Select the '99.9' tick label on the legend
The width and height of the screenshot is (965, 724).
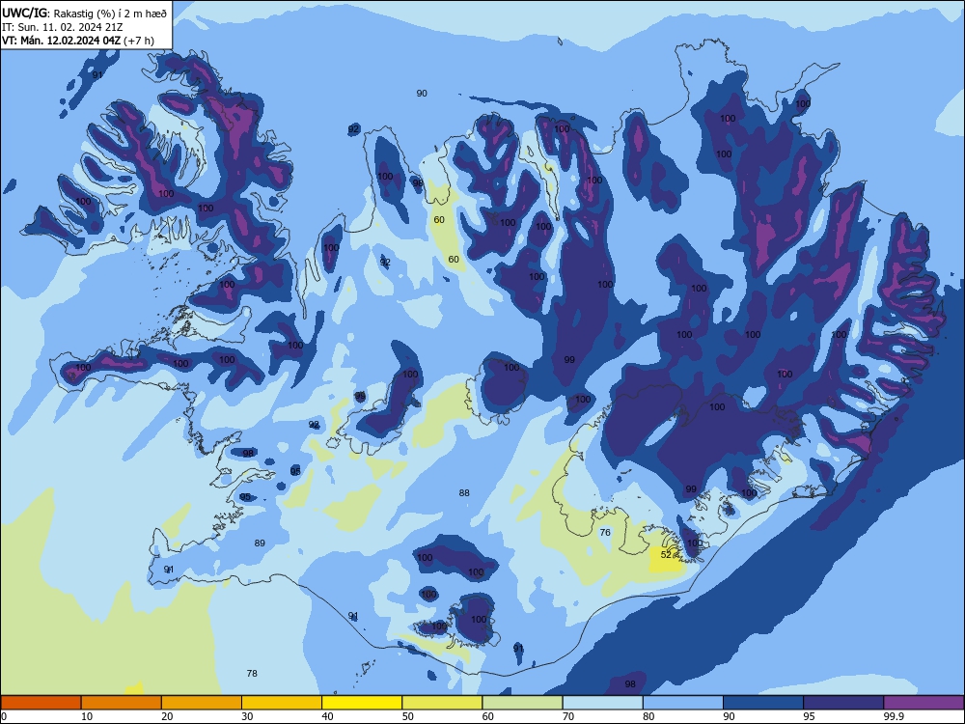tap(893, 716)
